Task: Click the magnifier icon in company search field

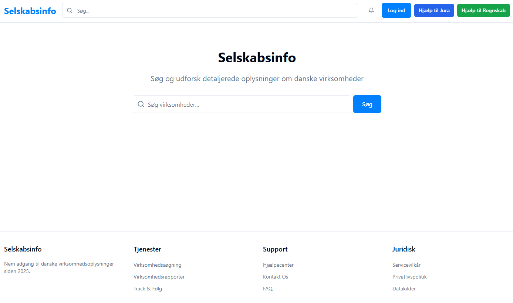Action: [x=141, y=104]
